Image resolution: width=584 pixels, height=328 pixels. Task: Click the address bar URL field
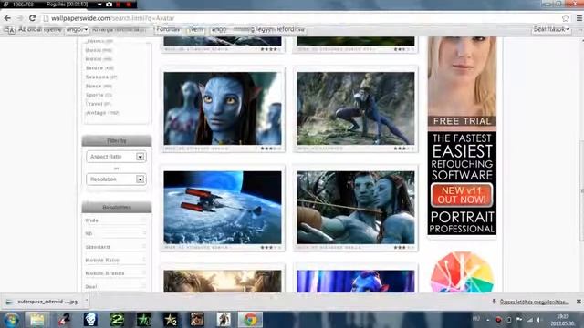302,18
